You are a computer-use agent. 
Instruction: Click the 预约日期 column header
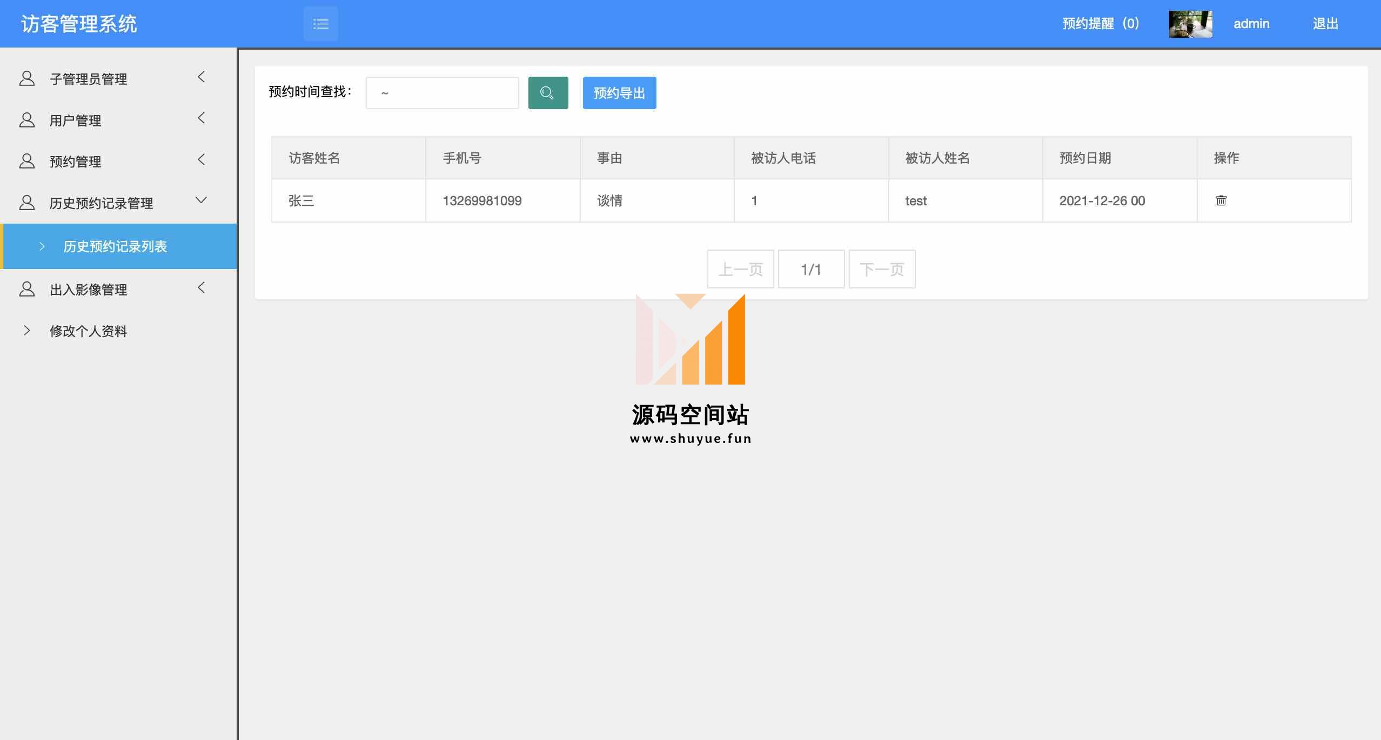click(1119, 158)
